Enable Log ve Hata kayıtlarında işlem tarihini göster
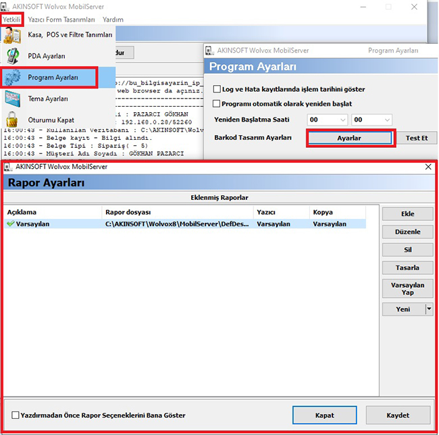Viewport: 439px width, 435px height. point(217,89)
